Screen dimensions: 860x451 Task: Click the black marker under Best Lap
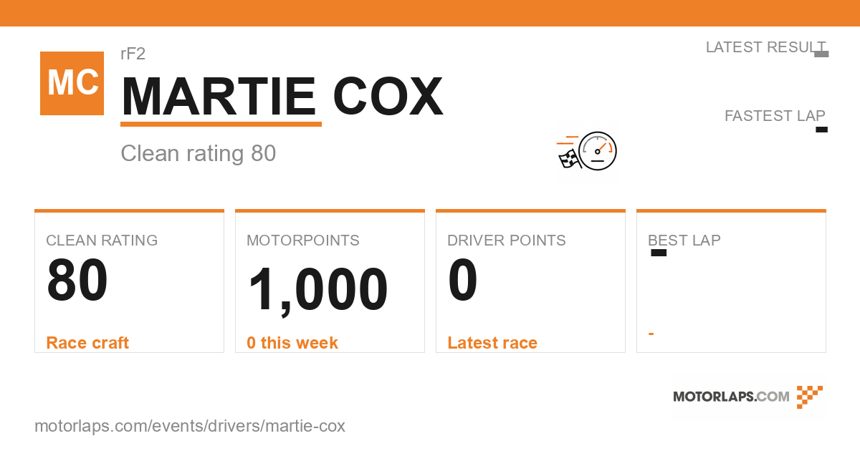[659, 253]
